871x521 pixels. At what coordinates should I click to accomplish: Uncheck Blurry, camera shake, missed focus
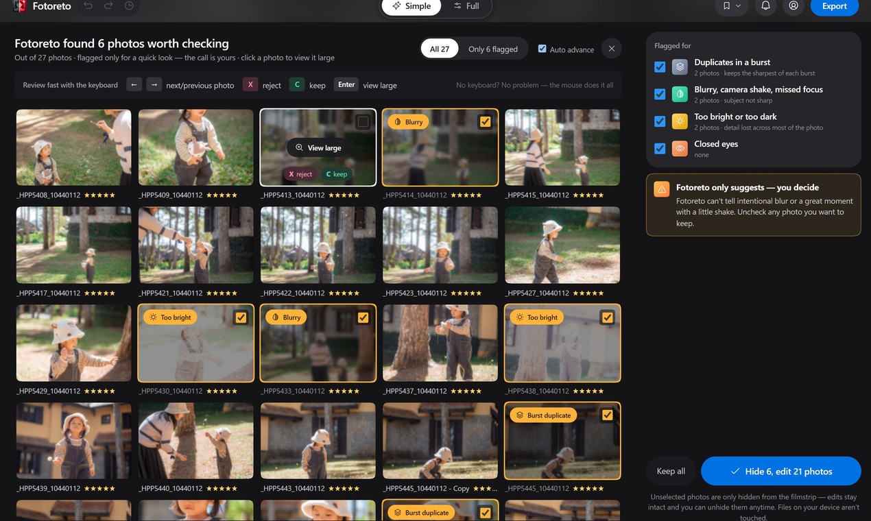tap(660, 94)
